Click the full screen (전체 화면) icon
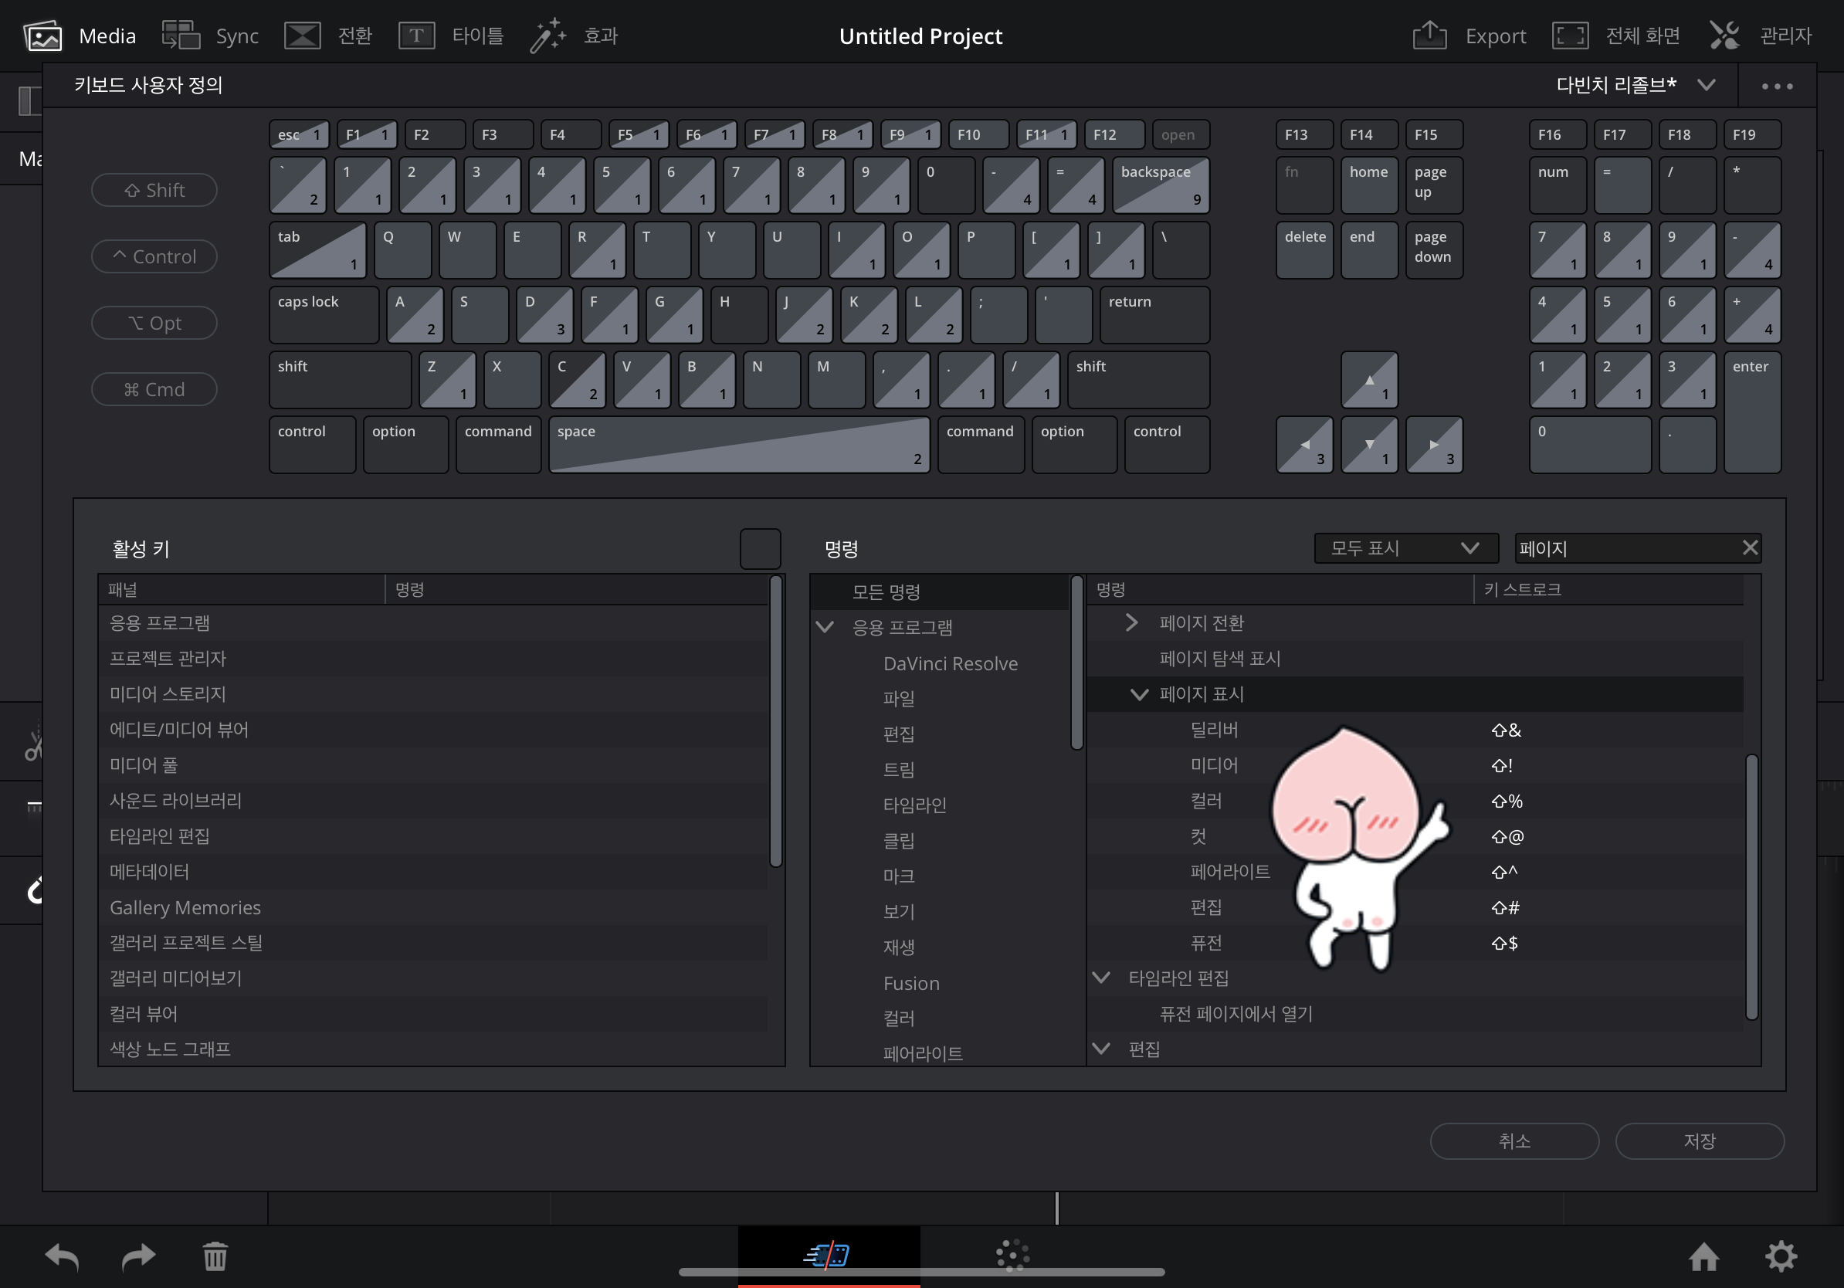 (1569, 36)
